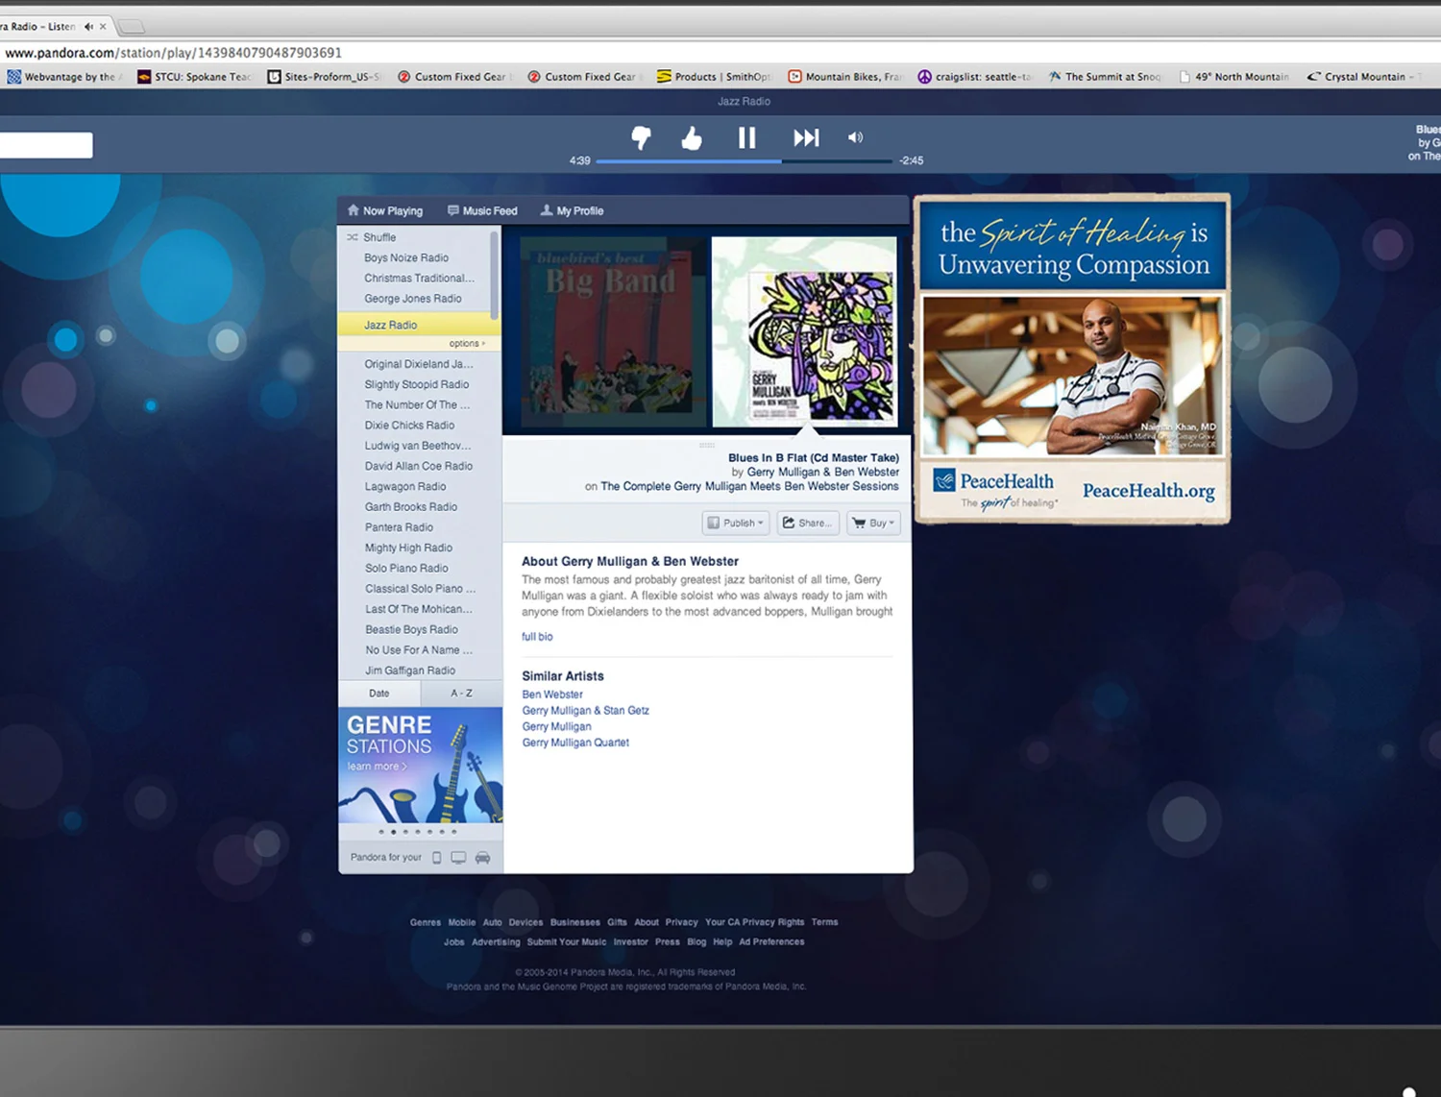Mute the Pandora browser tab audio

88,27
